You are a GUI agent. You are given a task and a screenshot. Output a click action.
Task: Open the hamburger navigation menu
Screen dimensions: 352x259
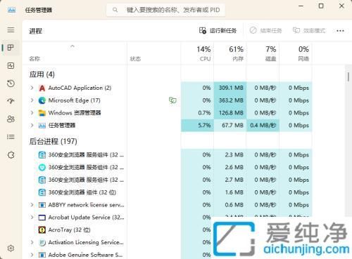(x=11, y=30)
